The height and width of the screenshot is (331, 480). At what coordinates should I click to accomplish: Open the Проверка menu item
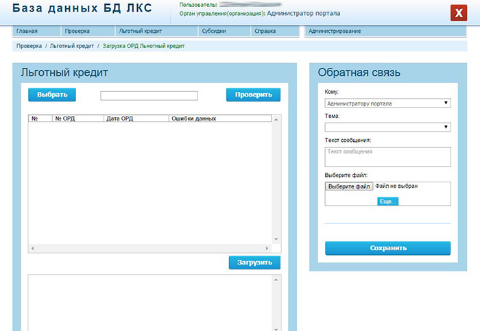tap(77, 32)
